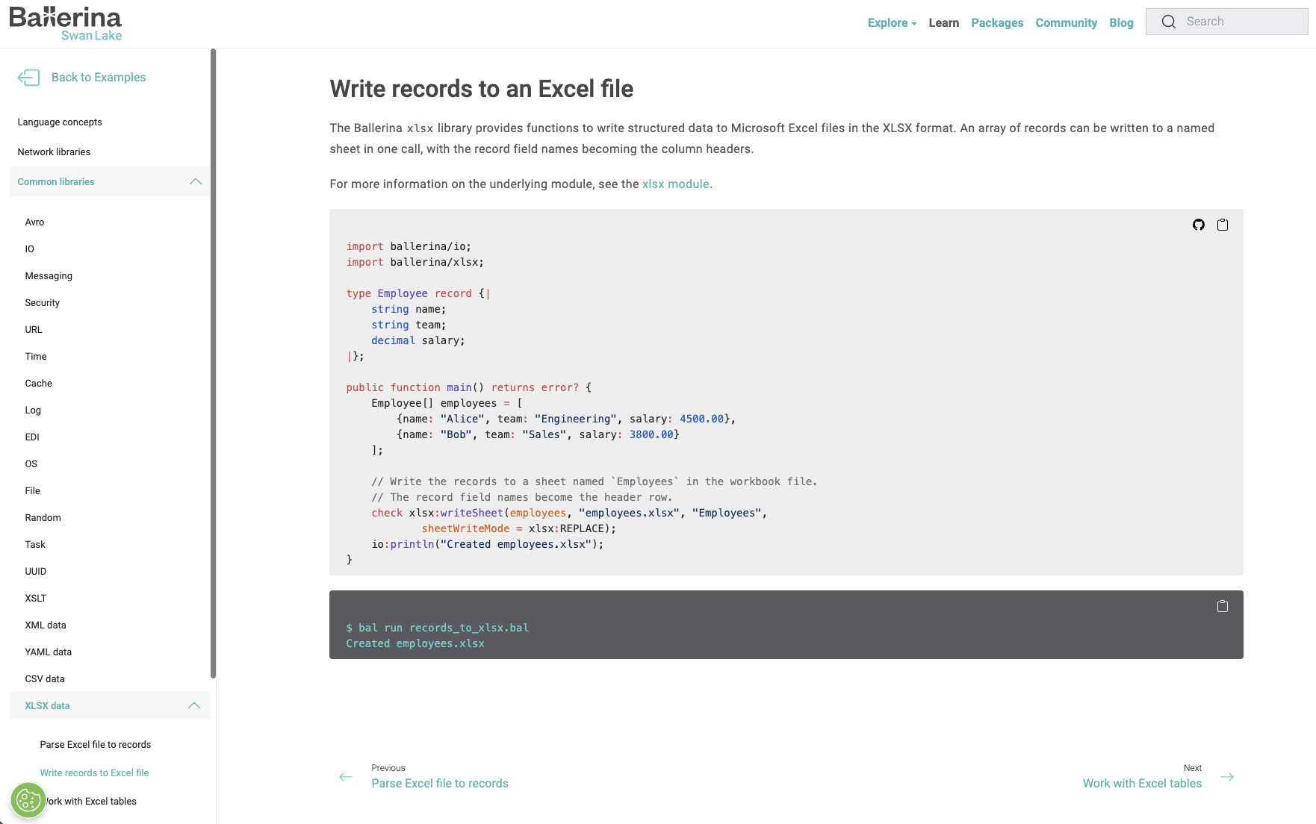
Task: Collapse the Common libraries section chevron
Action: coord(196,181)
